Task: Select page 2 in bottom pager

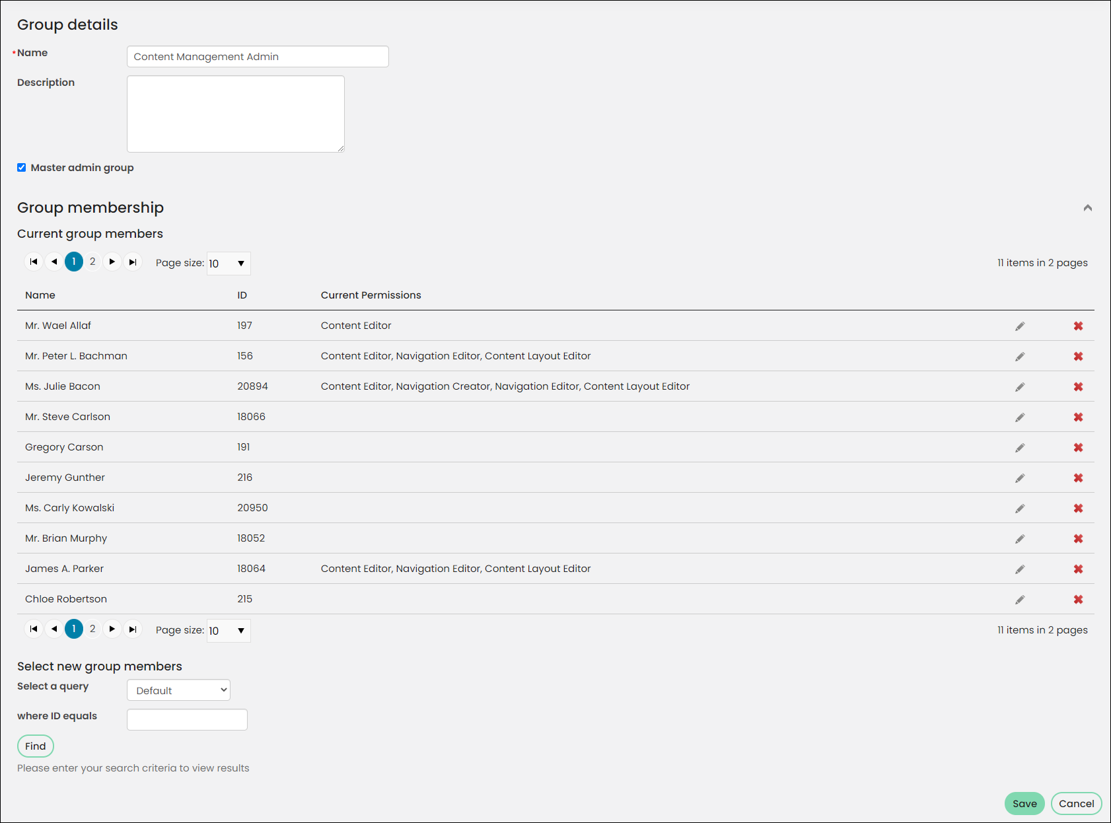Action: (x=92, y=629)
